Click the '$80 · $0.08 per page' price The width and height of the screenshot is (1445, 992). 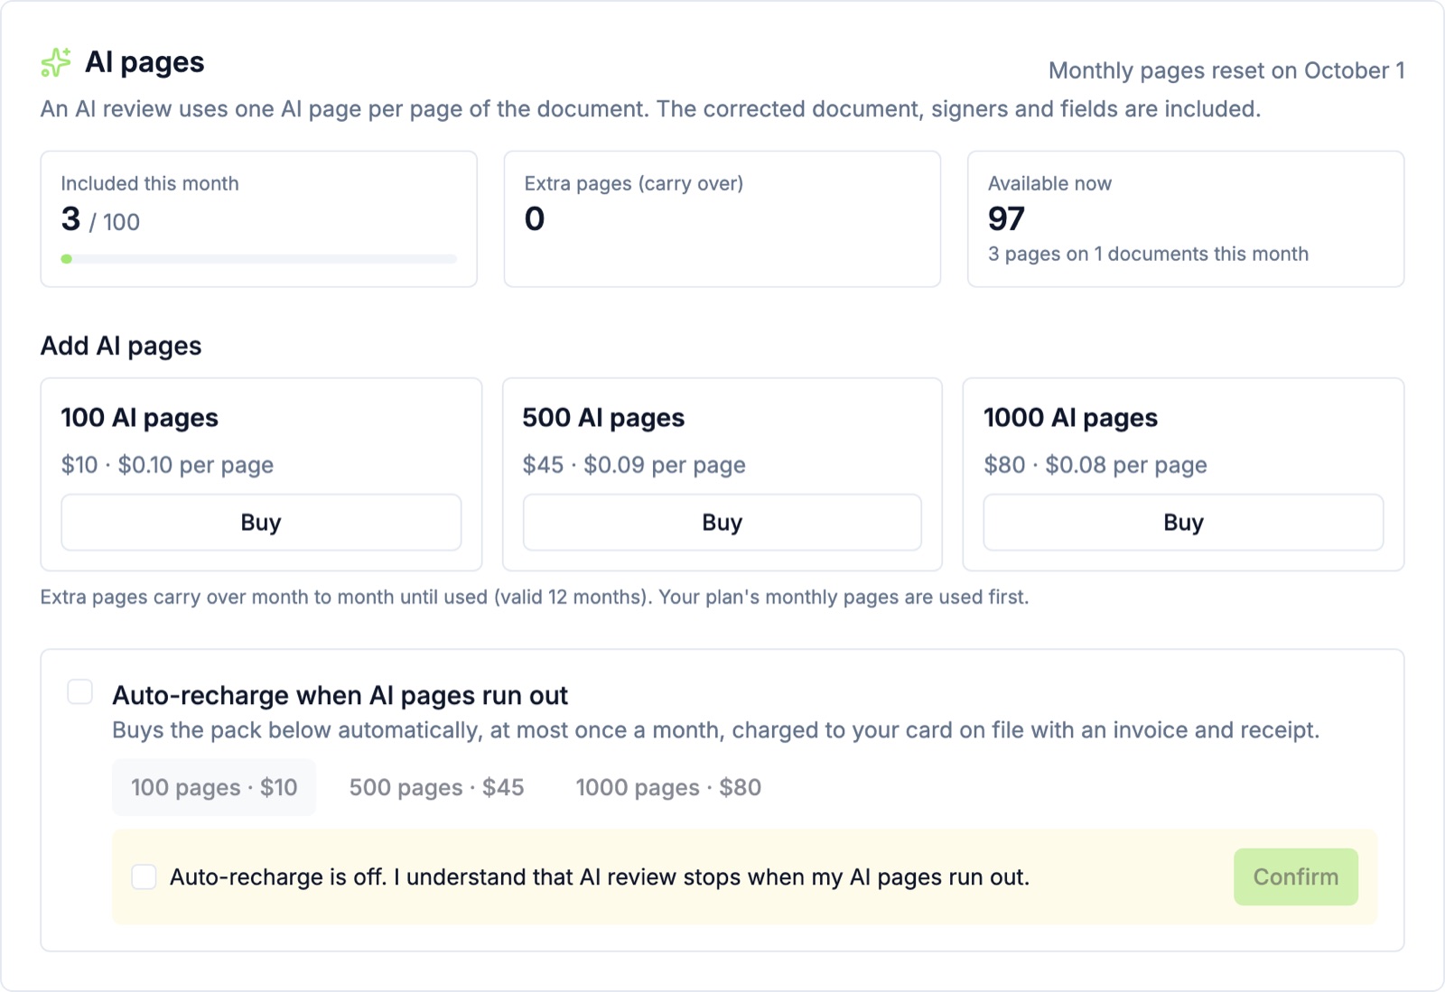(x=1095, y=465)
